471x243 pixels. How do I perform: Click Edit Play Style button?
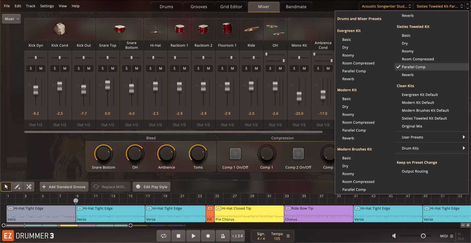[x=152, y=187]
